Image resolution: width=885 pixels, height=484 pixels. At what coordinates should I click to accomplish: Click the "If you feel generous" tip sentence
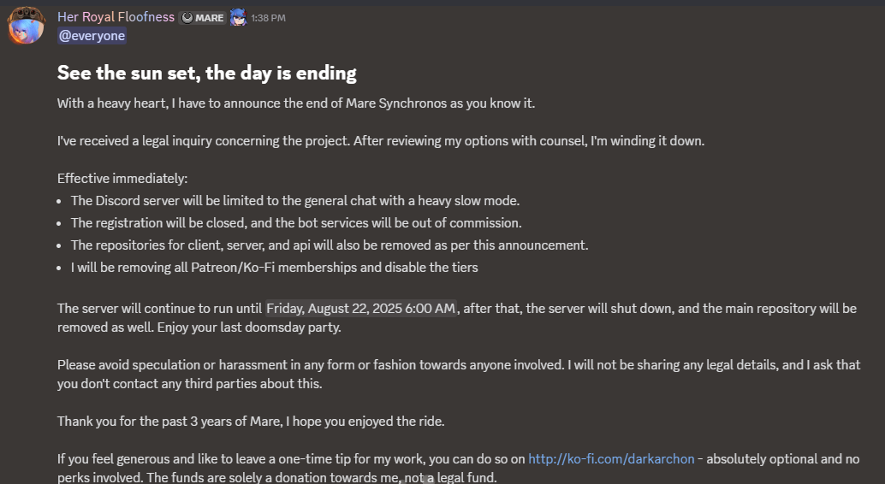291,459
